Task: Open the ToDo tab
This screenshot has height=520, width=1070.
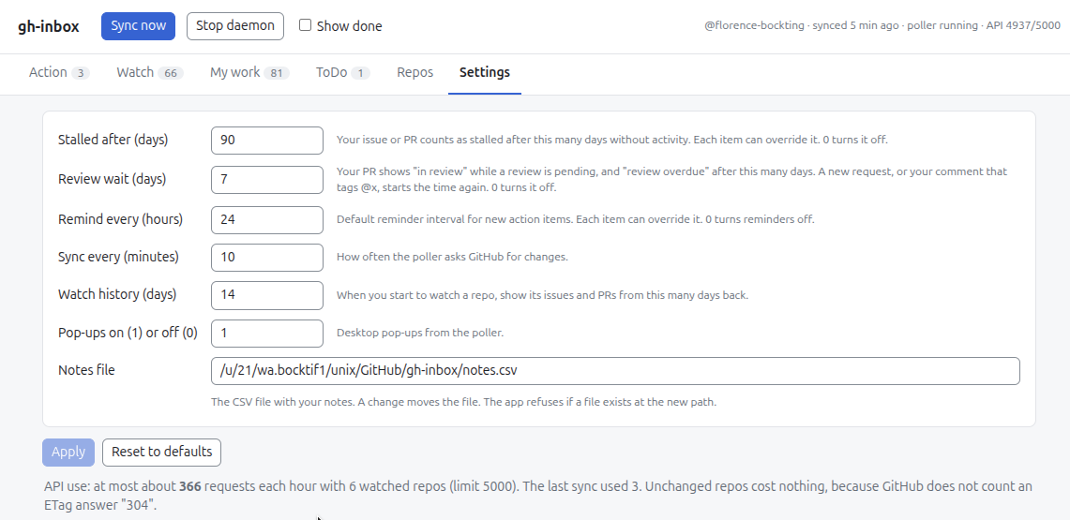Action: pyautogui.click(x=342, y=72)
